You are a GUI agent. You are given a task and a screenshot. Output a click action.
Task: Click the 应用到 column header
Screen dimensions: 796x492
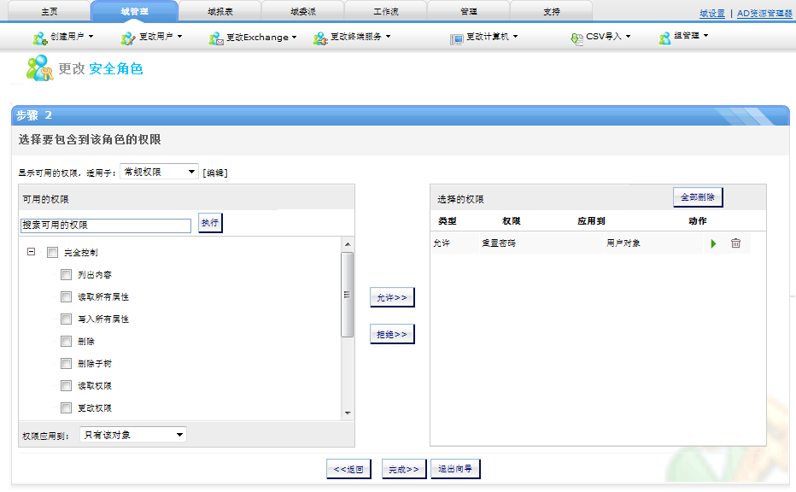click(x=591, y=221)
